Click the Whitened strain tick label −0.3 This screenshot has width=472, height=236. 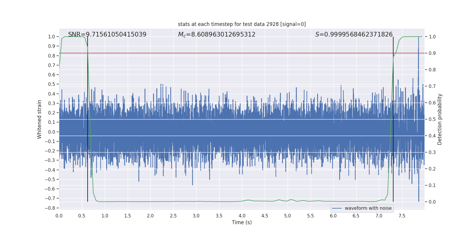(50, 160)
